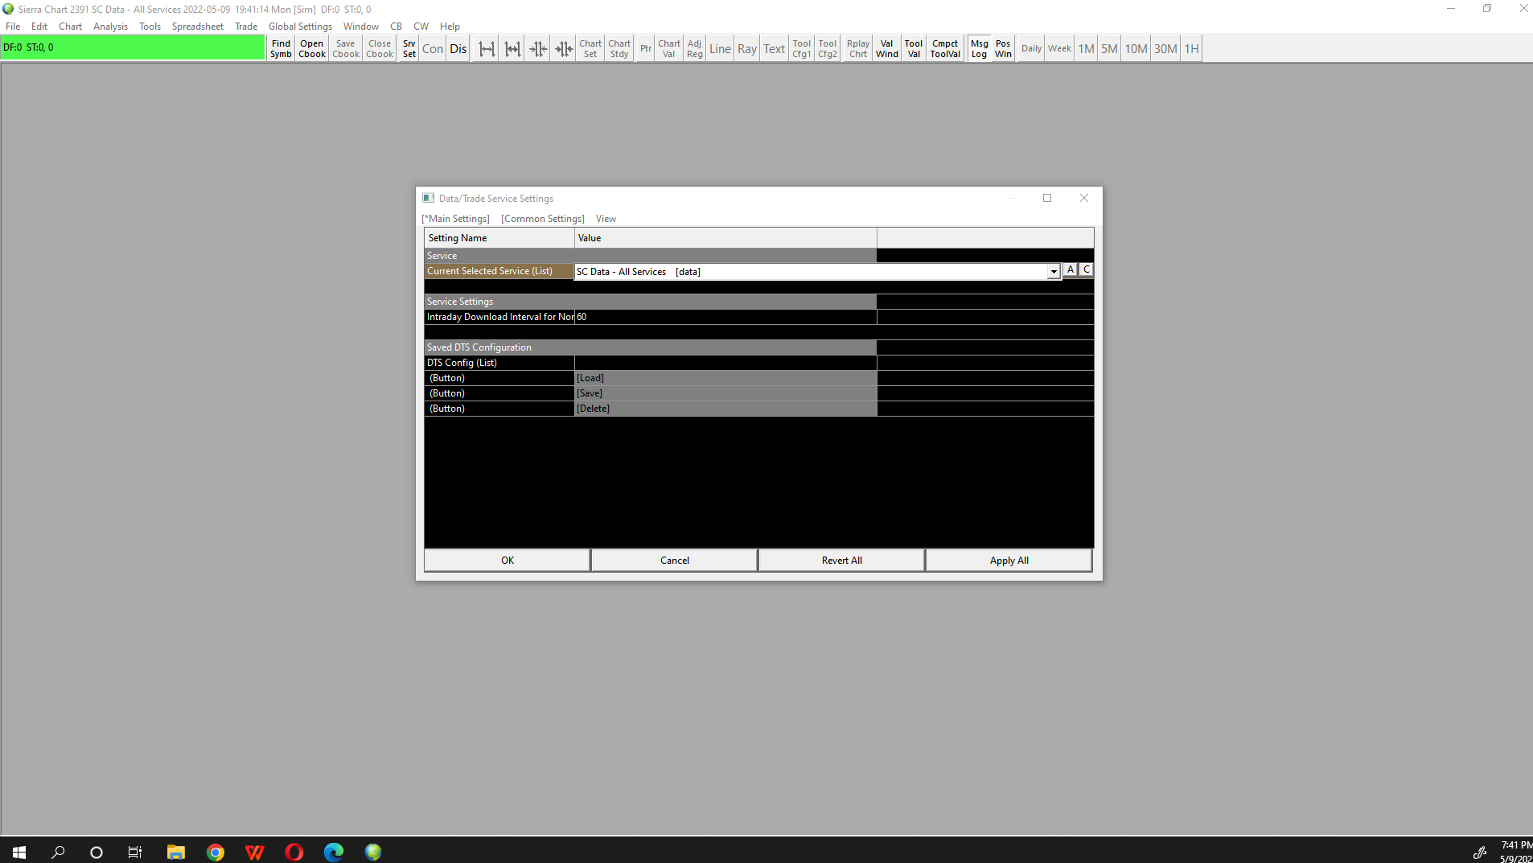Open the Tools menu
Image resolution: width=1533 pixels, height=863 pixels.
[x=150, y=27]
